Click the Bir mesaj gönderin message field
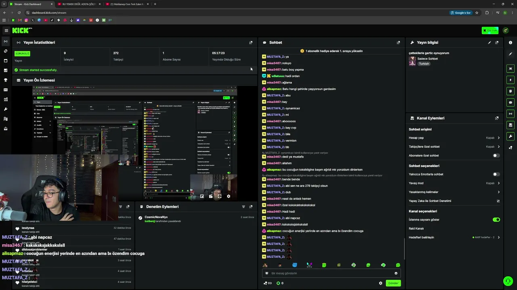 331,273
